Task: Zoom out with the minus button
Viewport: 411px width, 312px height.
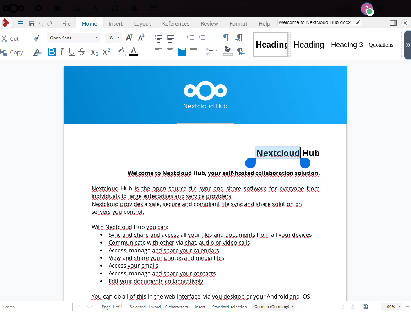Action: click(x=375, y=307)
